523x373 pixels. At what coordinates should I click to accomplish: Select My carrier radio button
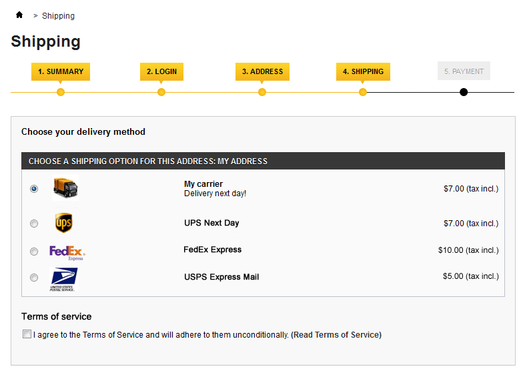point(34,189)
